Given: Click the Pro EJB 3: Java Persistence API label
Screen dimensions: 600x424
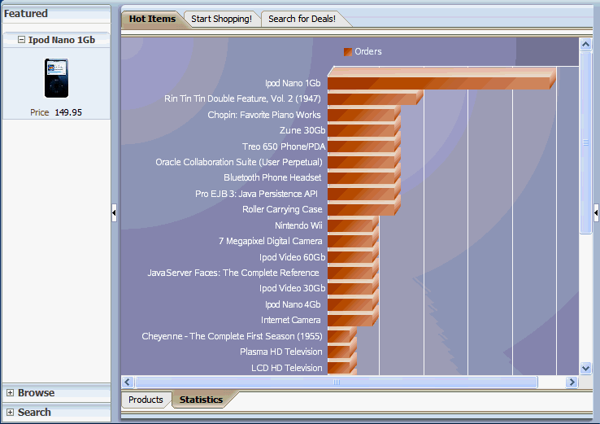Looking at the screenshot, I should [x=256, y=194].
